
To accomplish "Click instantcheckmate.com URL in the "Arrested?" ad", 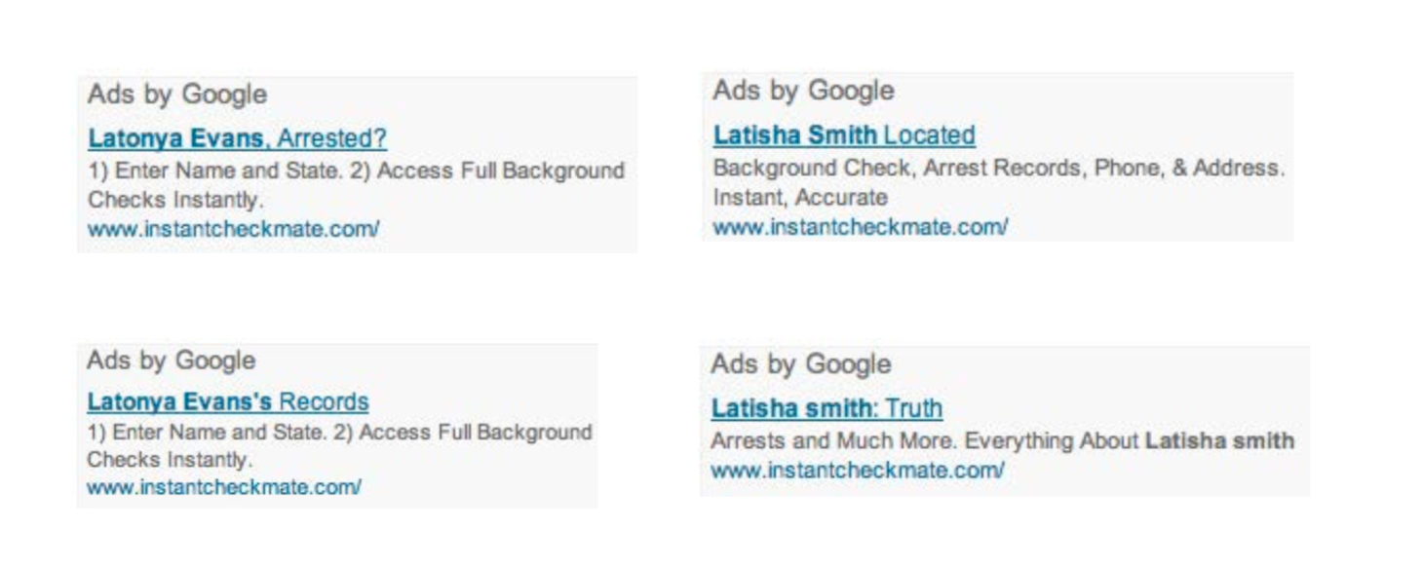I will click(x=233, y=230).
